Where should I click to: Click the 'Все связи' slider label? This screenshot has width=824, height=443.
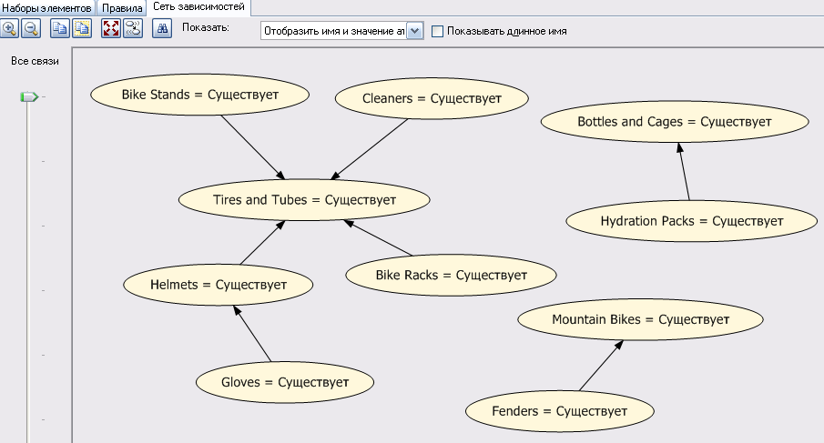pyautogui.click(x=35, y=61)
